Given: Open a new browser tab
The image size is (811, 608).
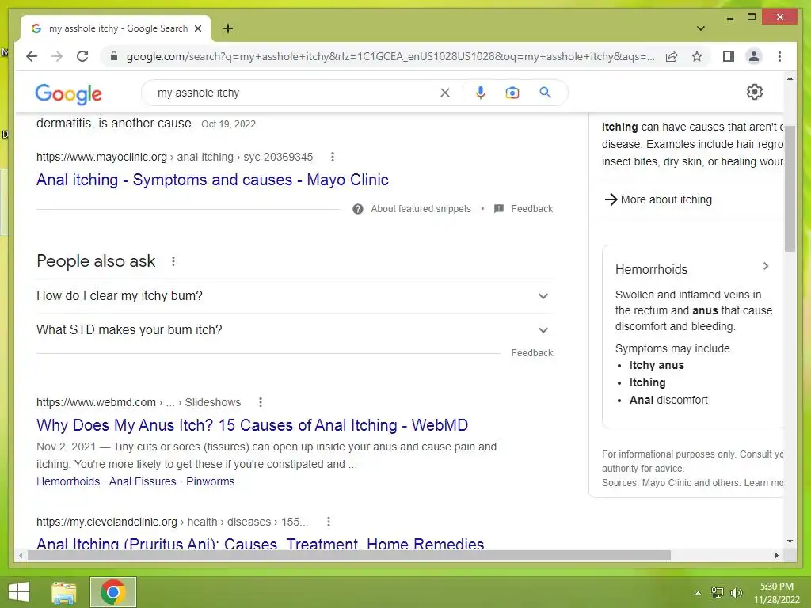Looking at the screenshot, I should point(228,29).
